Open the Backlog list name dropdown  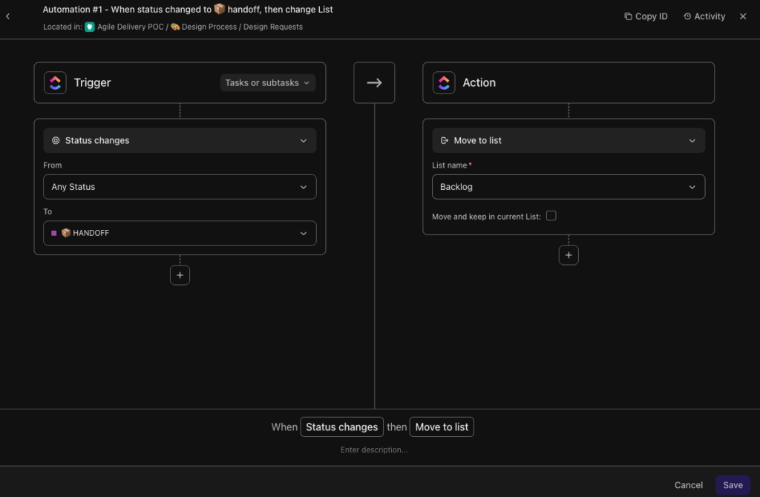click(569, 186)
